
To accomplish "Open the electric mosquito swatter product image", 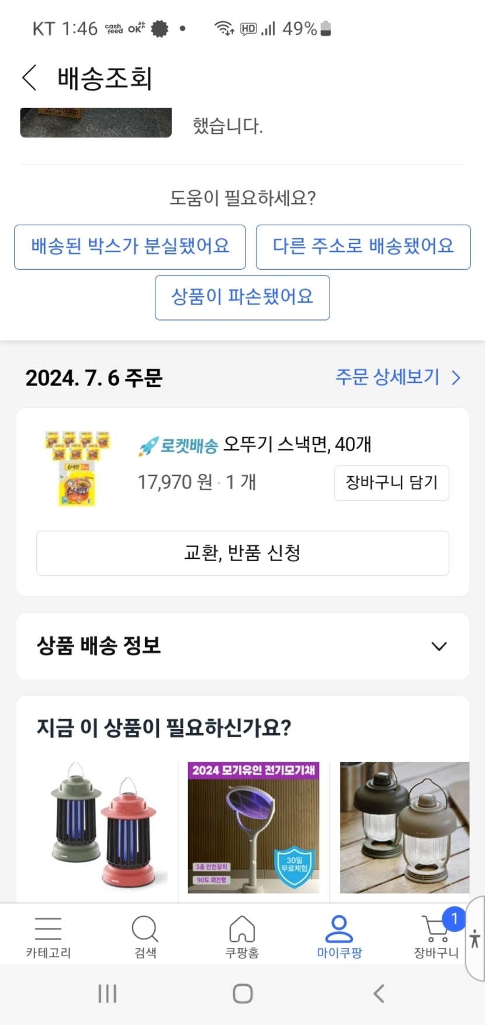I will [254, 827].
